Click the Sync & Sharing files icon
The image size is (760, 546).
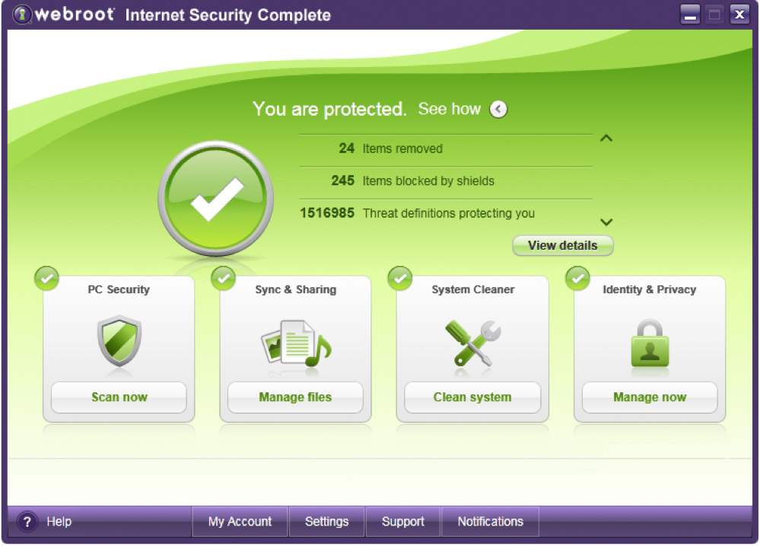click(x=296, y=343)
